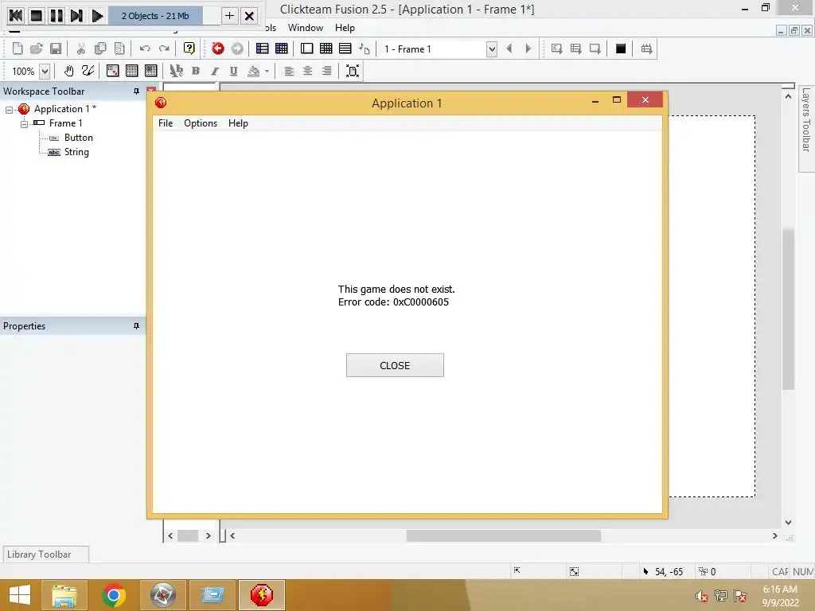Click the Run Application toolbar icon
The image size is (815, 611).
pos(576,49)
